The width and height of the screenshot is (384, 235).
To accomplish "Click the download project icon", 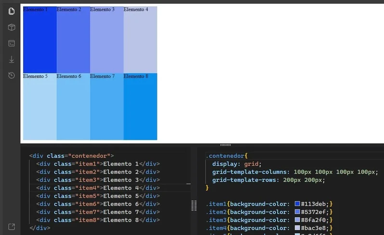I will click(12, 60).
